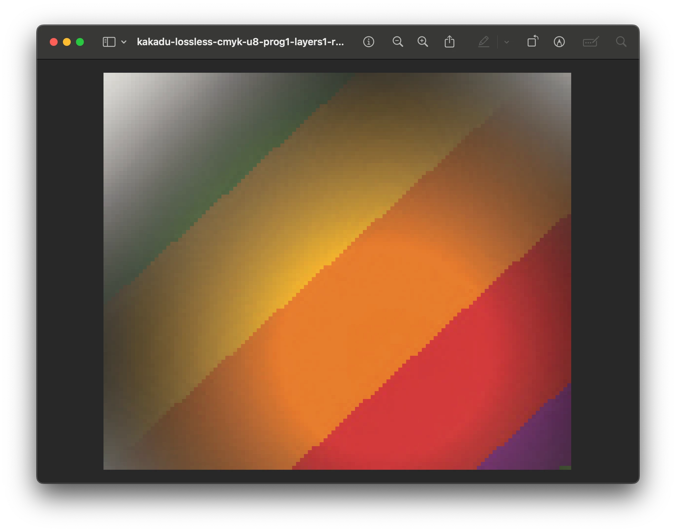The width and height of the screenshot is (676, 532).
Task: Expand the highlight color options chevron
Action: tap(506, 42)
